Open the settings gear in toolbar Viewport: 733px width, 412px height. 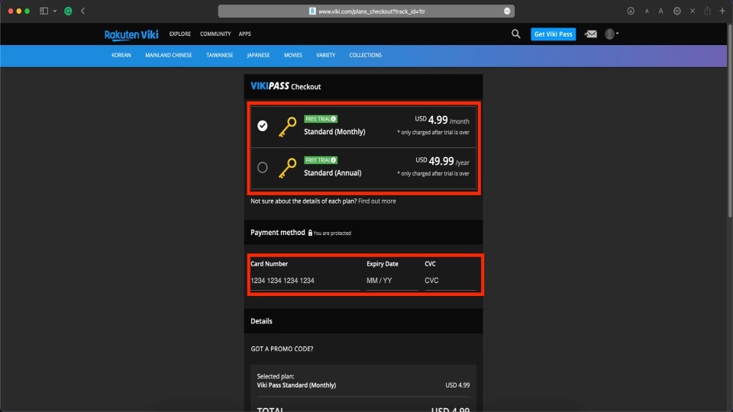677,11
